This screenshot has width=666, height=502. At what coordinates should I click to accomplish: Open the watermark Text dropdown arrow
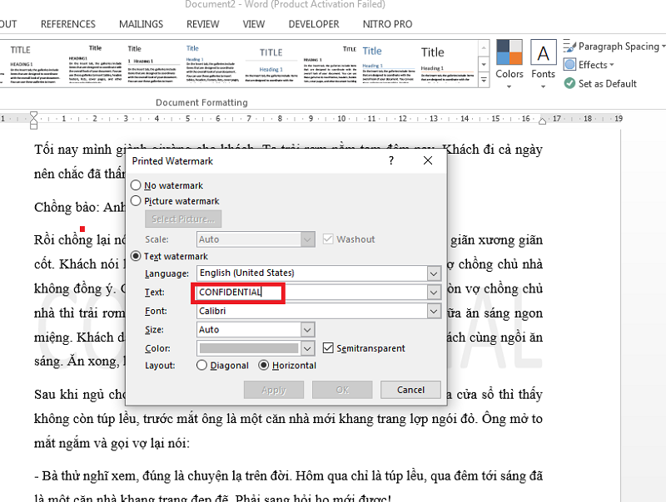pyautogui.click(x=434, y=292)
